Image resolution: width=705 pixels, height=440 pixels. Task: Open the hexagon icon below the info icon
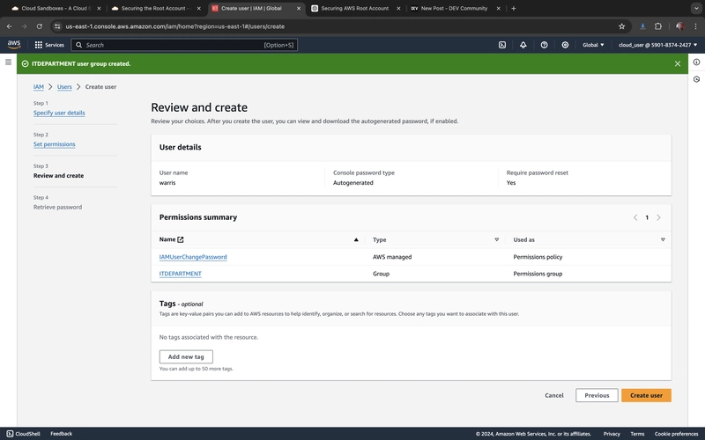696,79
